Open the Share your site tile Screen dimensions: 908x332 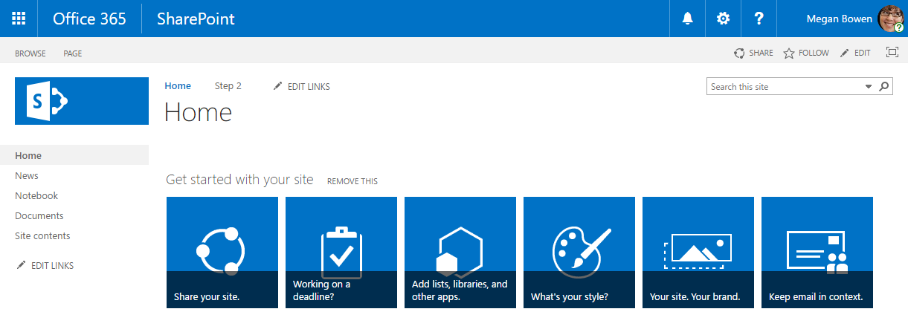(x=222, y=253)
